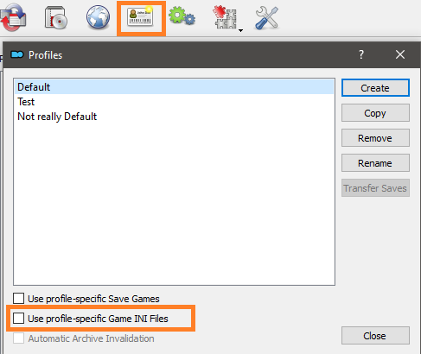
Task: Copy the selected profile
Action: pos(375,113)
